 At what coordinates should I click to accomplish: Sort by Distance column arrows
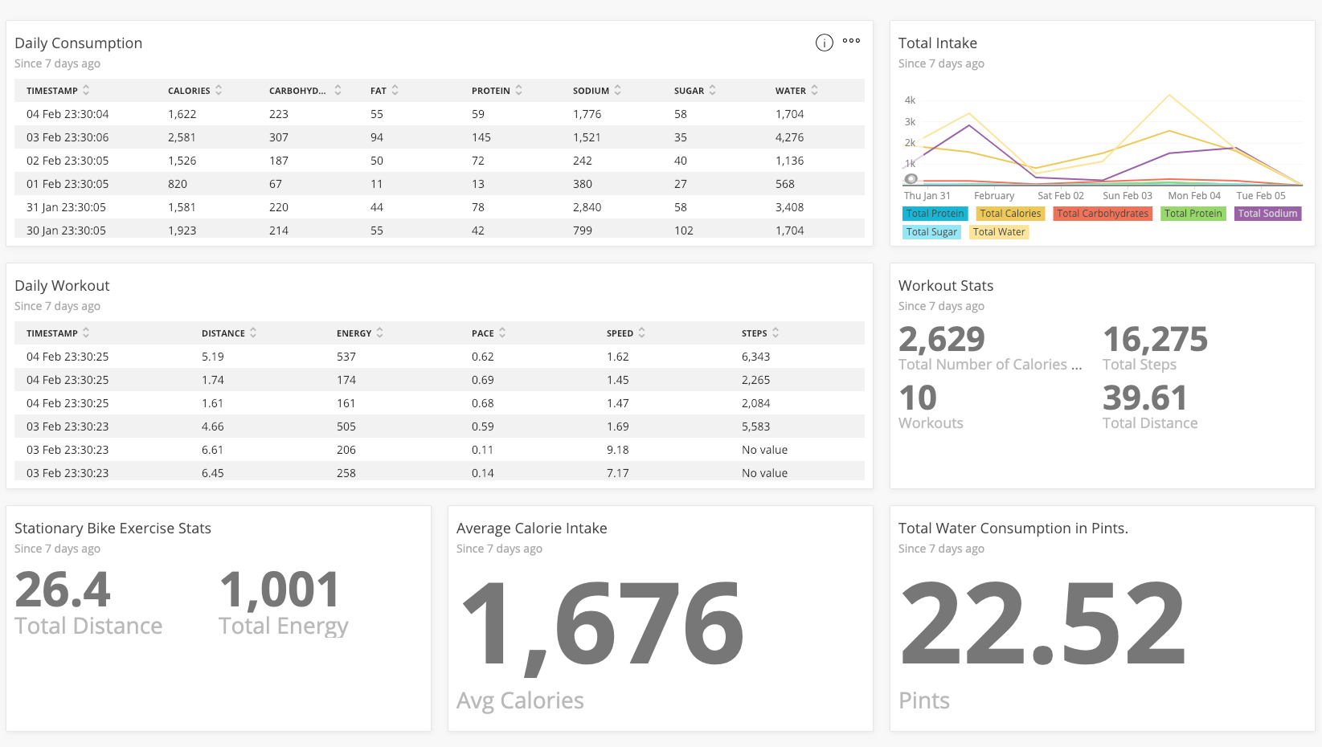point(253,333)
